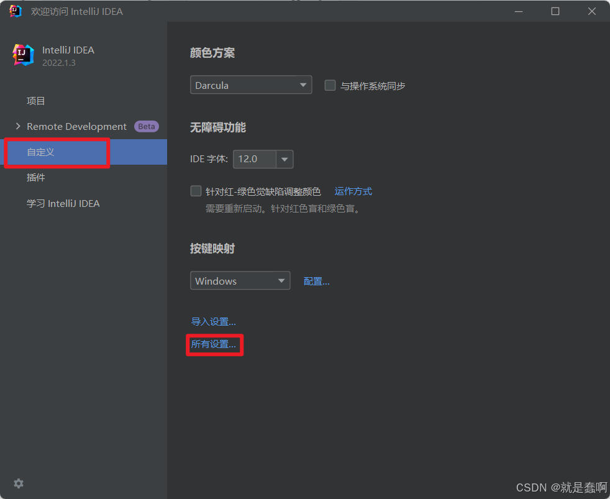The width and height of the screenshot is (610, 499).
Task: Open the Windows keymap dropdown
Action: tap(240, 281)
